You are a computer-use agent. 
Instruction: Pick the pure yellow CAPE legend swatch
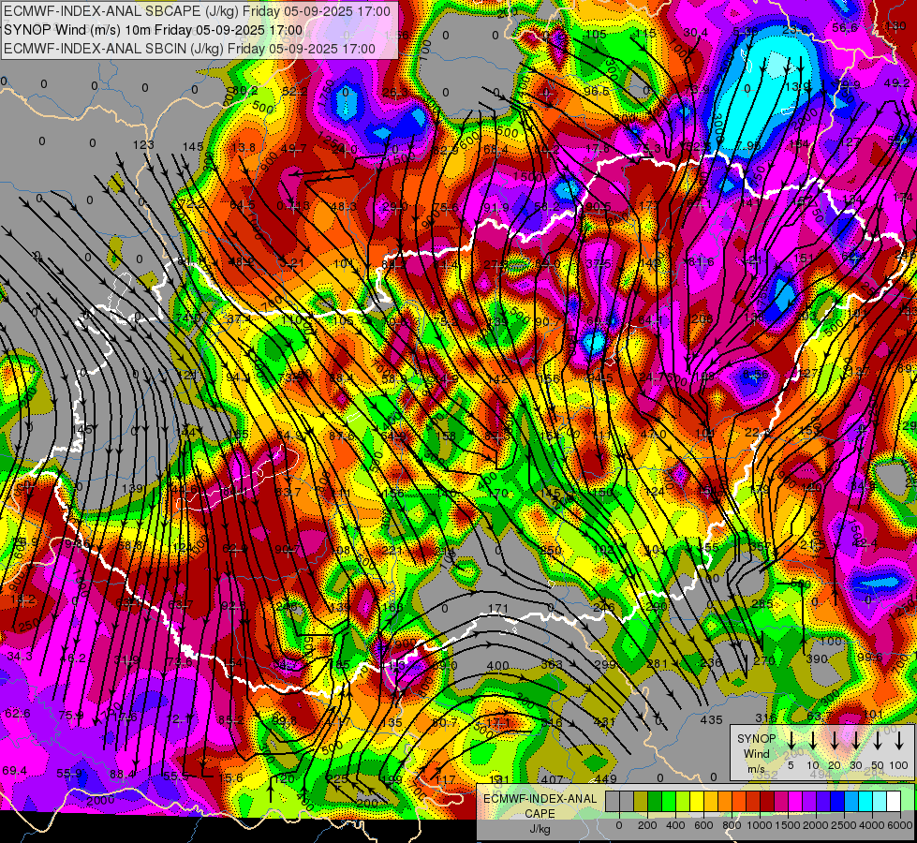point(697,802)
